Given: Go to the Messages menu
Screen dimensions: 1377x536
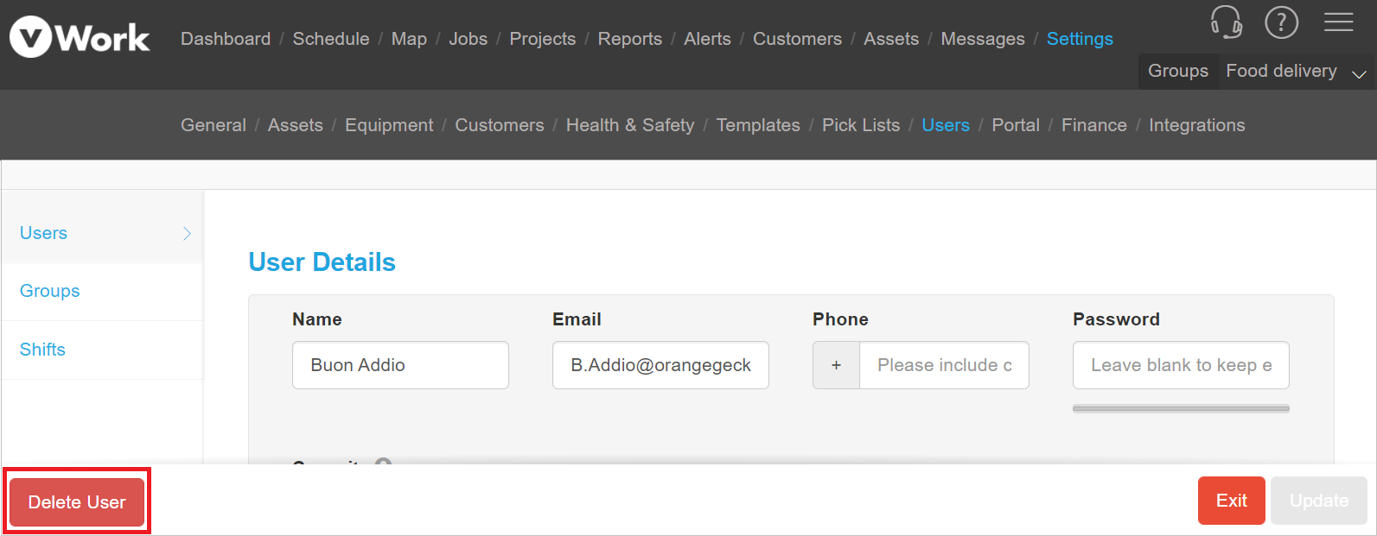Looking at the screenshot, I should pyautogui.click(x=983, y=39).
